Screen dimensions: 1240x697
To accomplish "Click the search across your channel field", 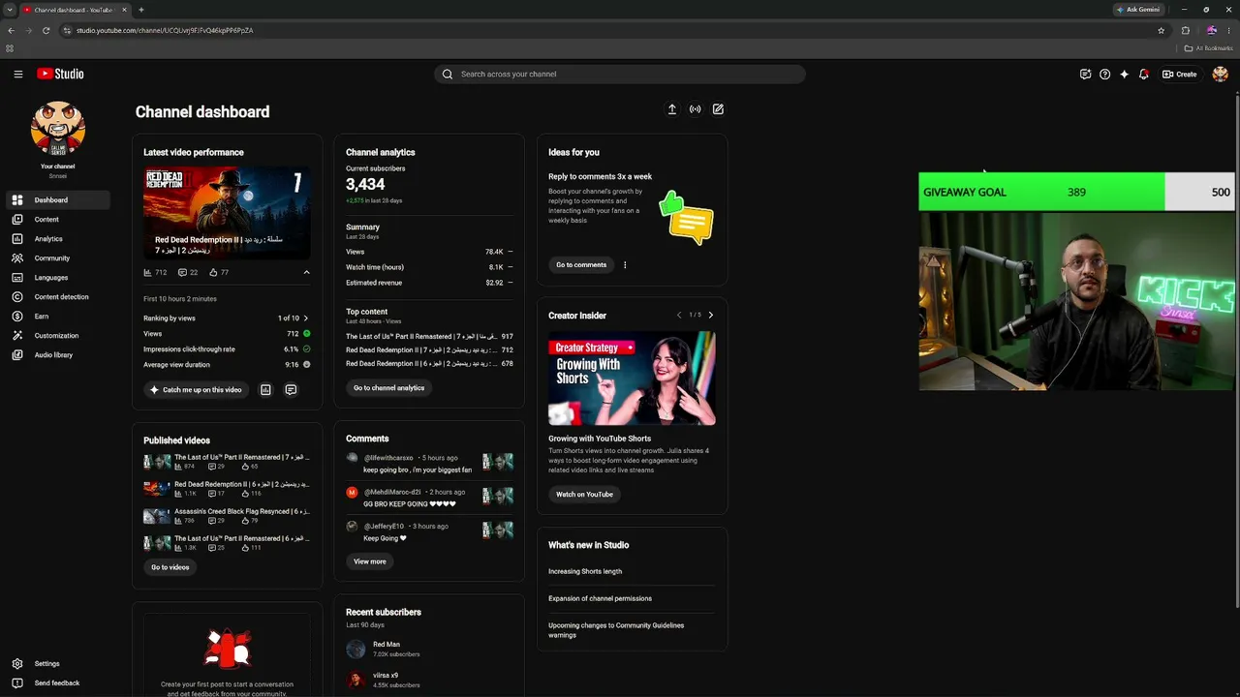I will click(620, 74).
